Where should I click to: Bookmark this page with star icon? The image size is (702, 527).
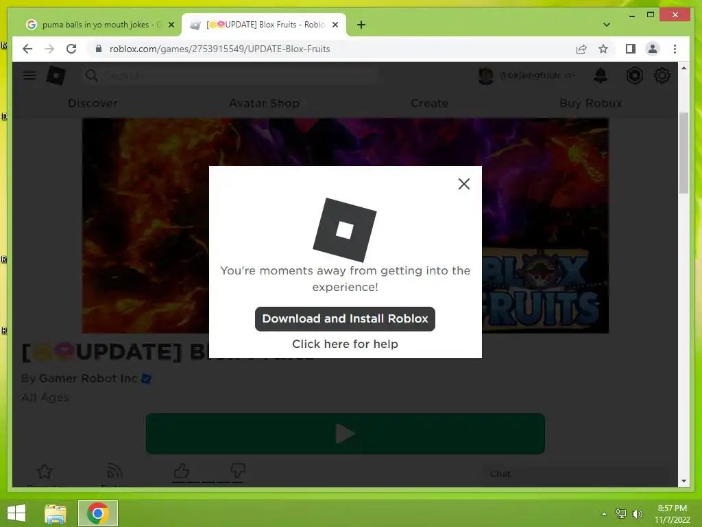coord(603,49)
